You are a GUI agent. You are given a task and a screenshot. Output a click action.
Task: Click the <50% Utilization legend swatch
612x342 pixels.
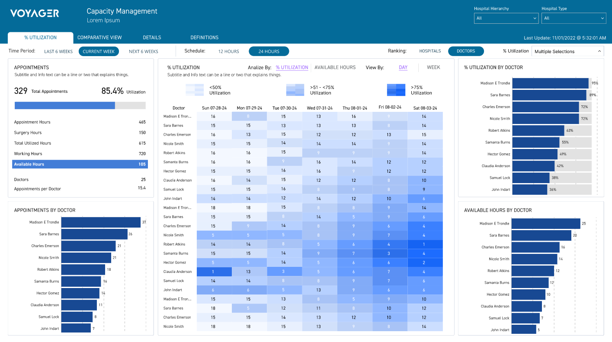point(194,90)
